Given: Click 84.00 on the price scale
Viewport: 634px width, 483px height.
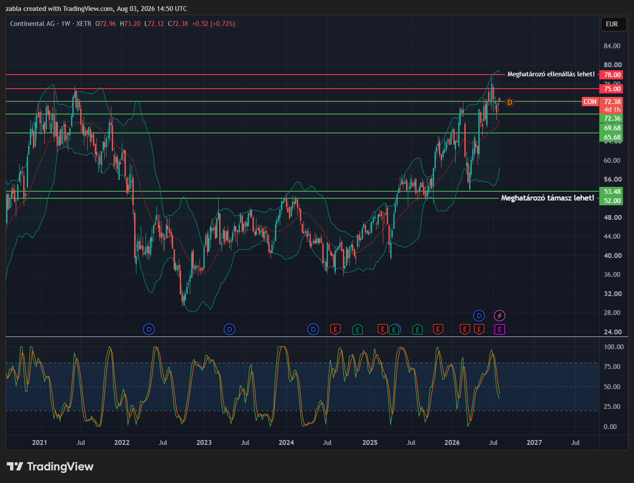Looking at the screenshot, I should pos(612,46).
